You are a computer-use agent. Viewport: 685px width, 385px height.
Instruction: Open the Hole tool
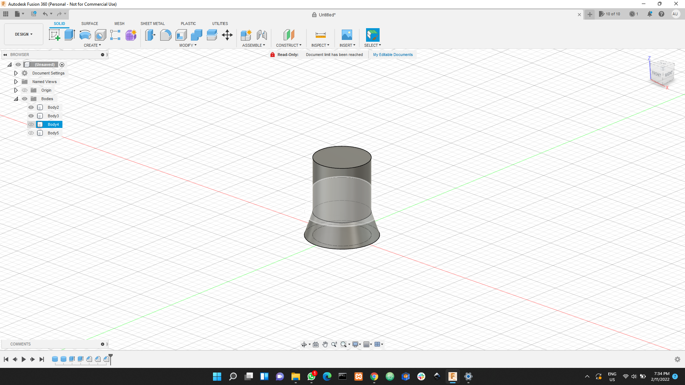pyautogui.click(x=100, y=35)
